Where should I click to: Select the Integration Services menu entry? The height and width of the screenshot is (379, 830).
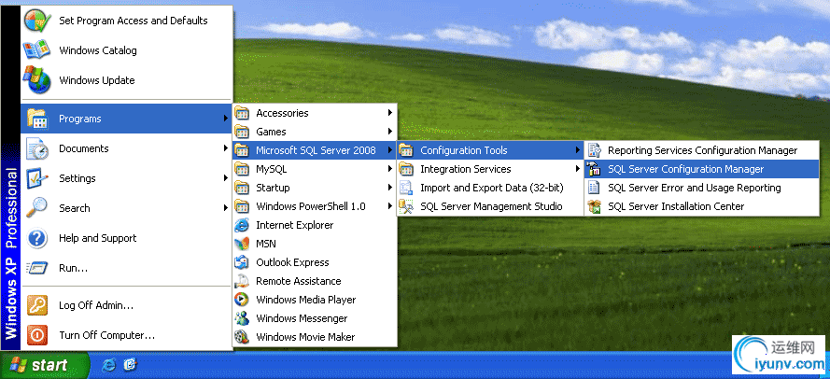[x=490, y=169]
